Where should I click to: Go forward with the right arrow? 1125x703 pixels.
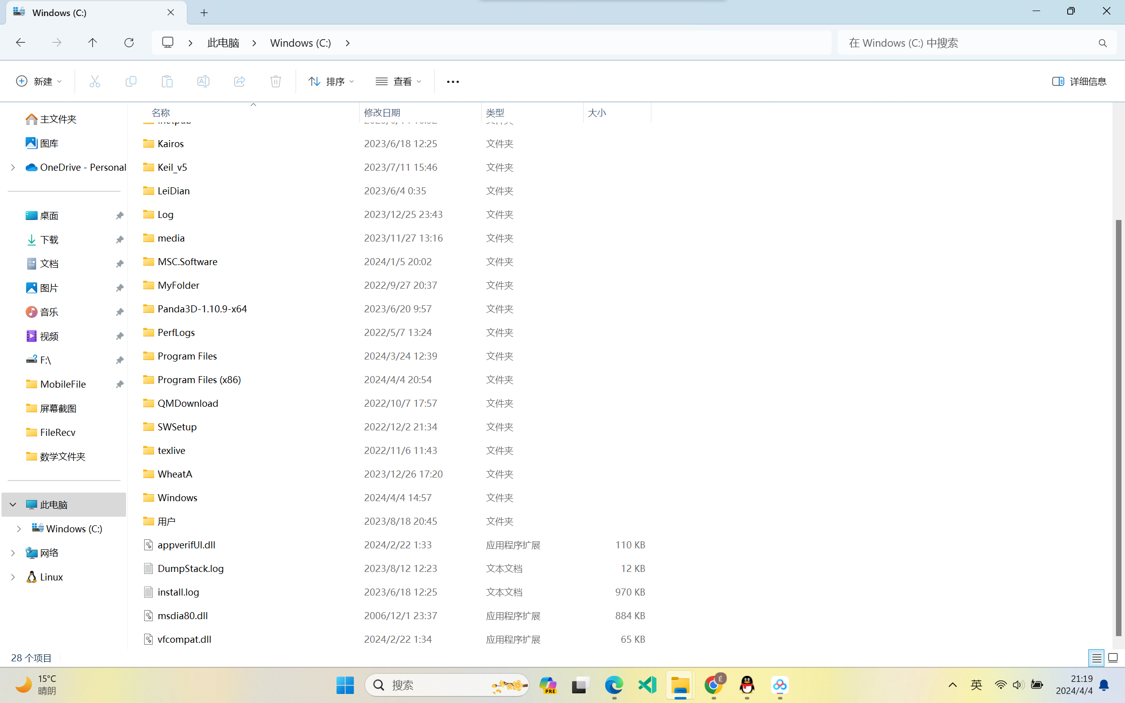57,43
